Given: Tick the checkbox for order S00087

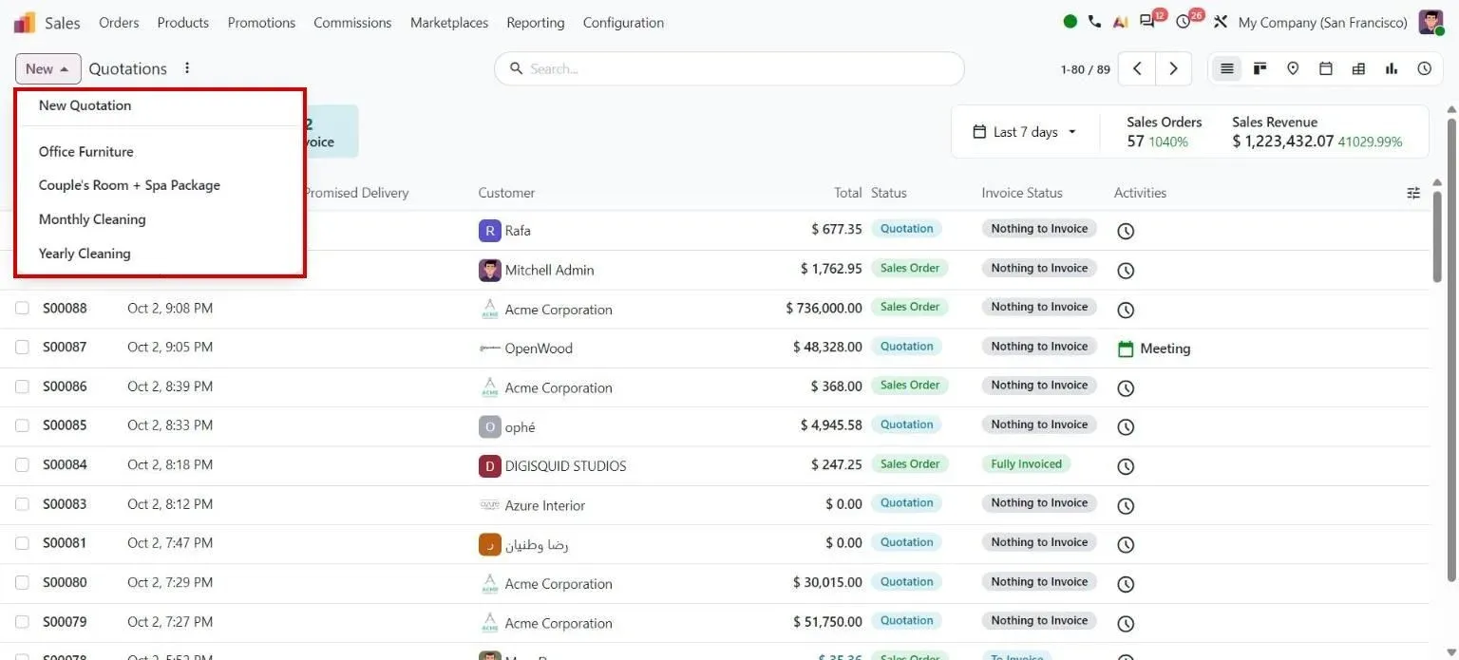Looking at the screenshot, I should point(22,347).
